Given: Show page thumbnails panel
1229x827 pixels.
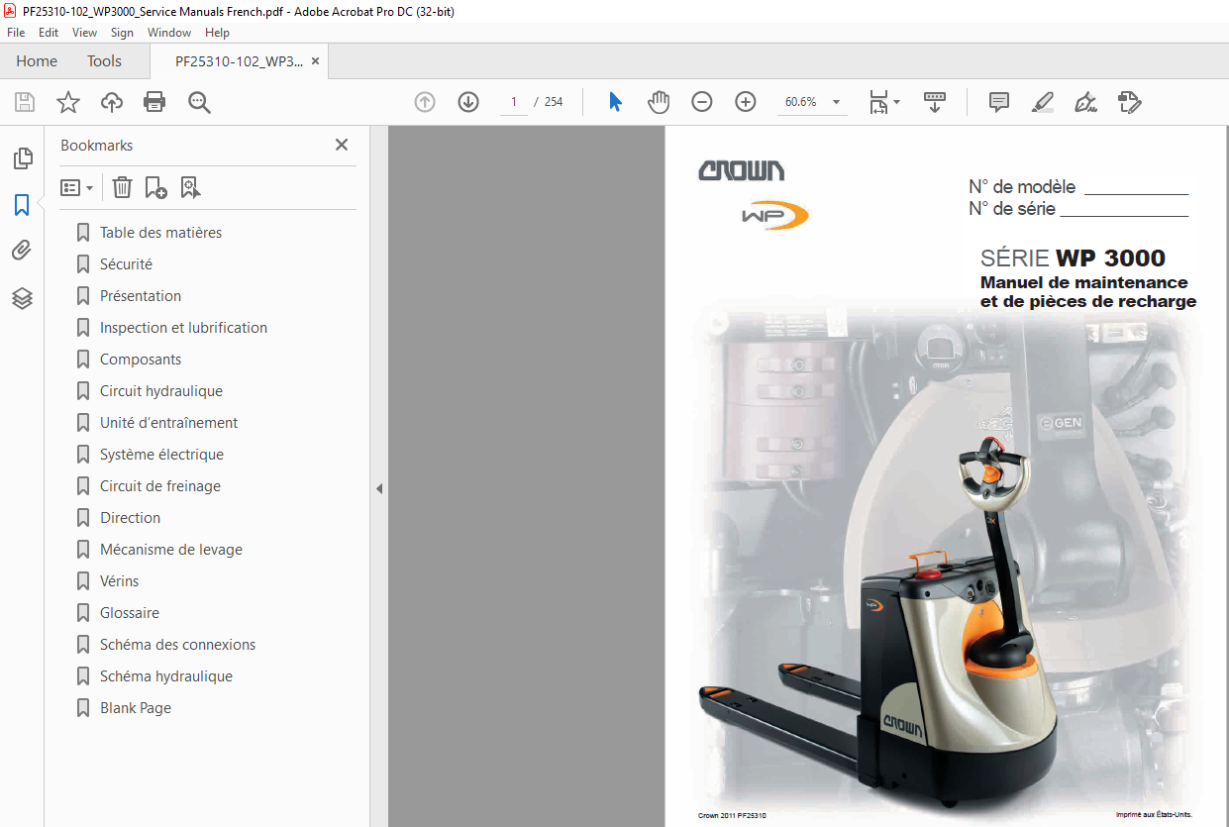Looking at the screenshot, I should [22, 158].
